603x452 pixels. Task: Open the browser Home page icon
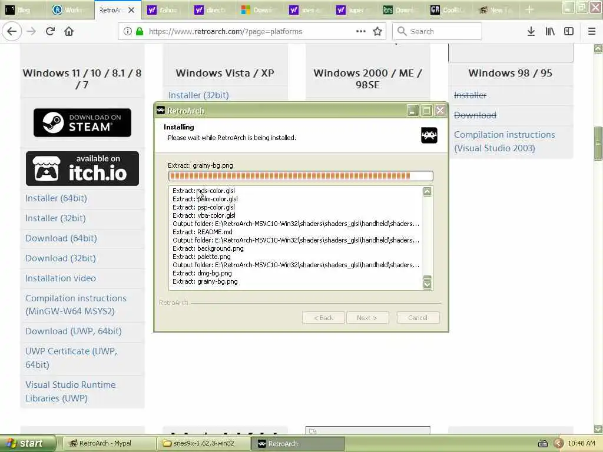coord(69,32)
